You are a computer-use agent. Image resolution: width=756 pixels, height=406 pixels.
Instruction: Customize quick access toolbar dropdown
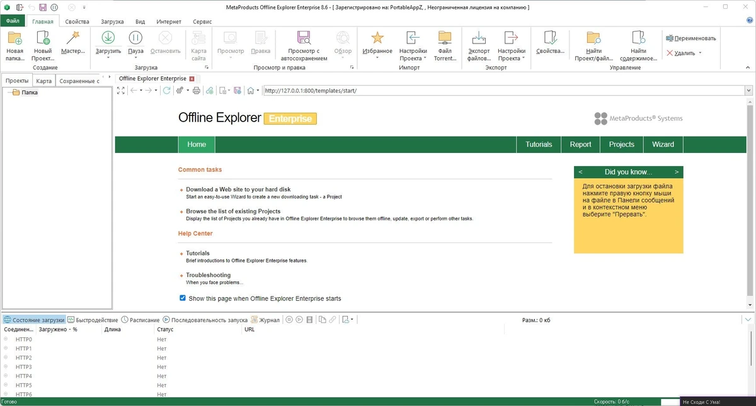click(x=86, y=8)
